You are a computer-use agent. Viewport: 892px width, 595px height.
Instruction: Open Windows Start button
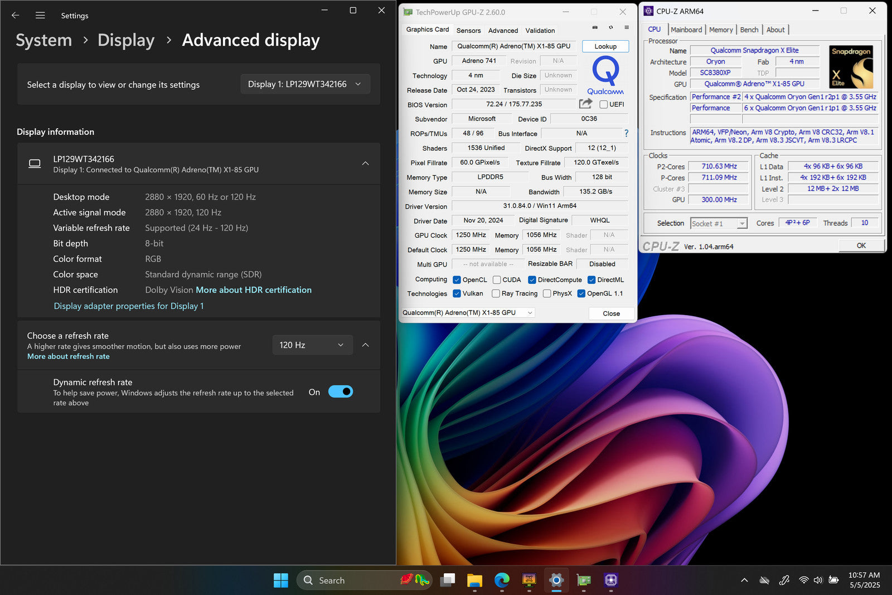(x=281, y=581)
